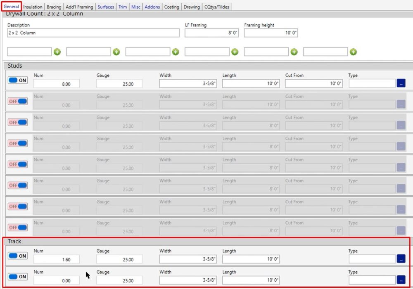
Task: Click the first green plus icon
Action: [57, 52]
